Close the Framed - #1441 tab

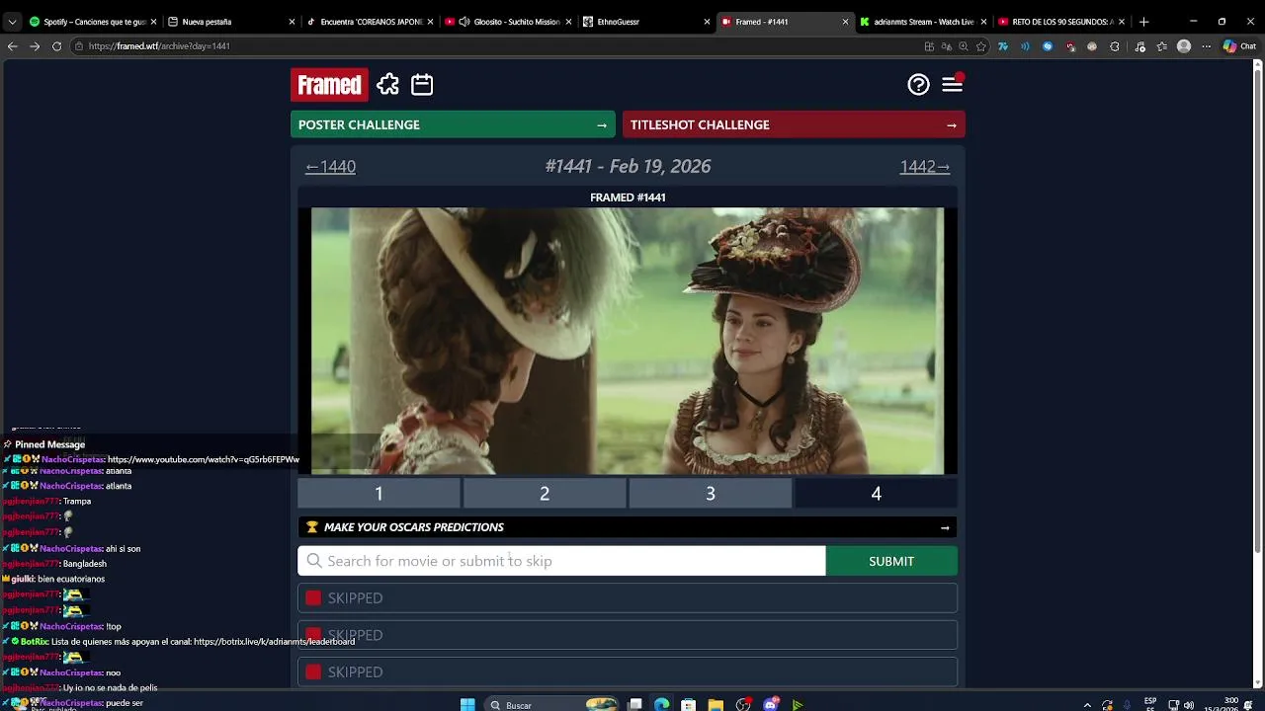(x=845, y=22)
